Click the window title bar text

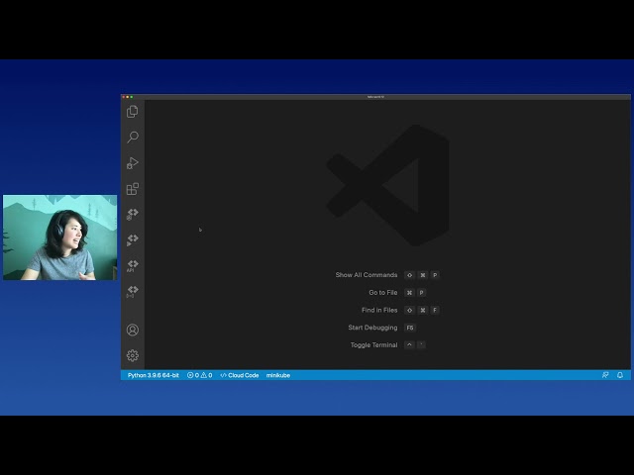(x=375, y=97)
